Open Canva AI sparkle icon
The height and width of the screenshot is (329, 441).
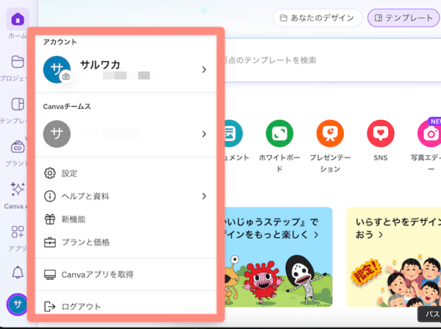[x=18, y=188]
